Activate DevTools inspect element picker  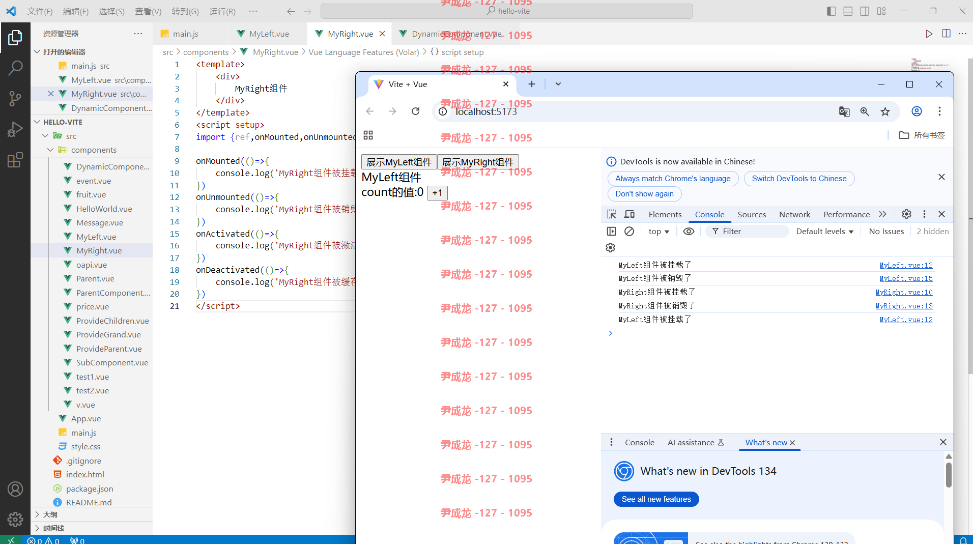coord(612,214)
